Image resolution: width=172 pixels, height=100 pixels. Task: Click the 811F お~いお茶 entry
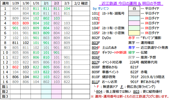[105, 82]
